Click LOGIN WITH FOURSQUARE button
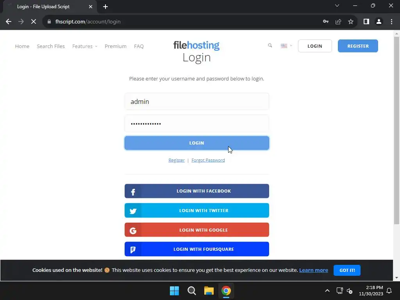The image size is (400, 300). point(197,249)
